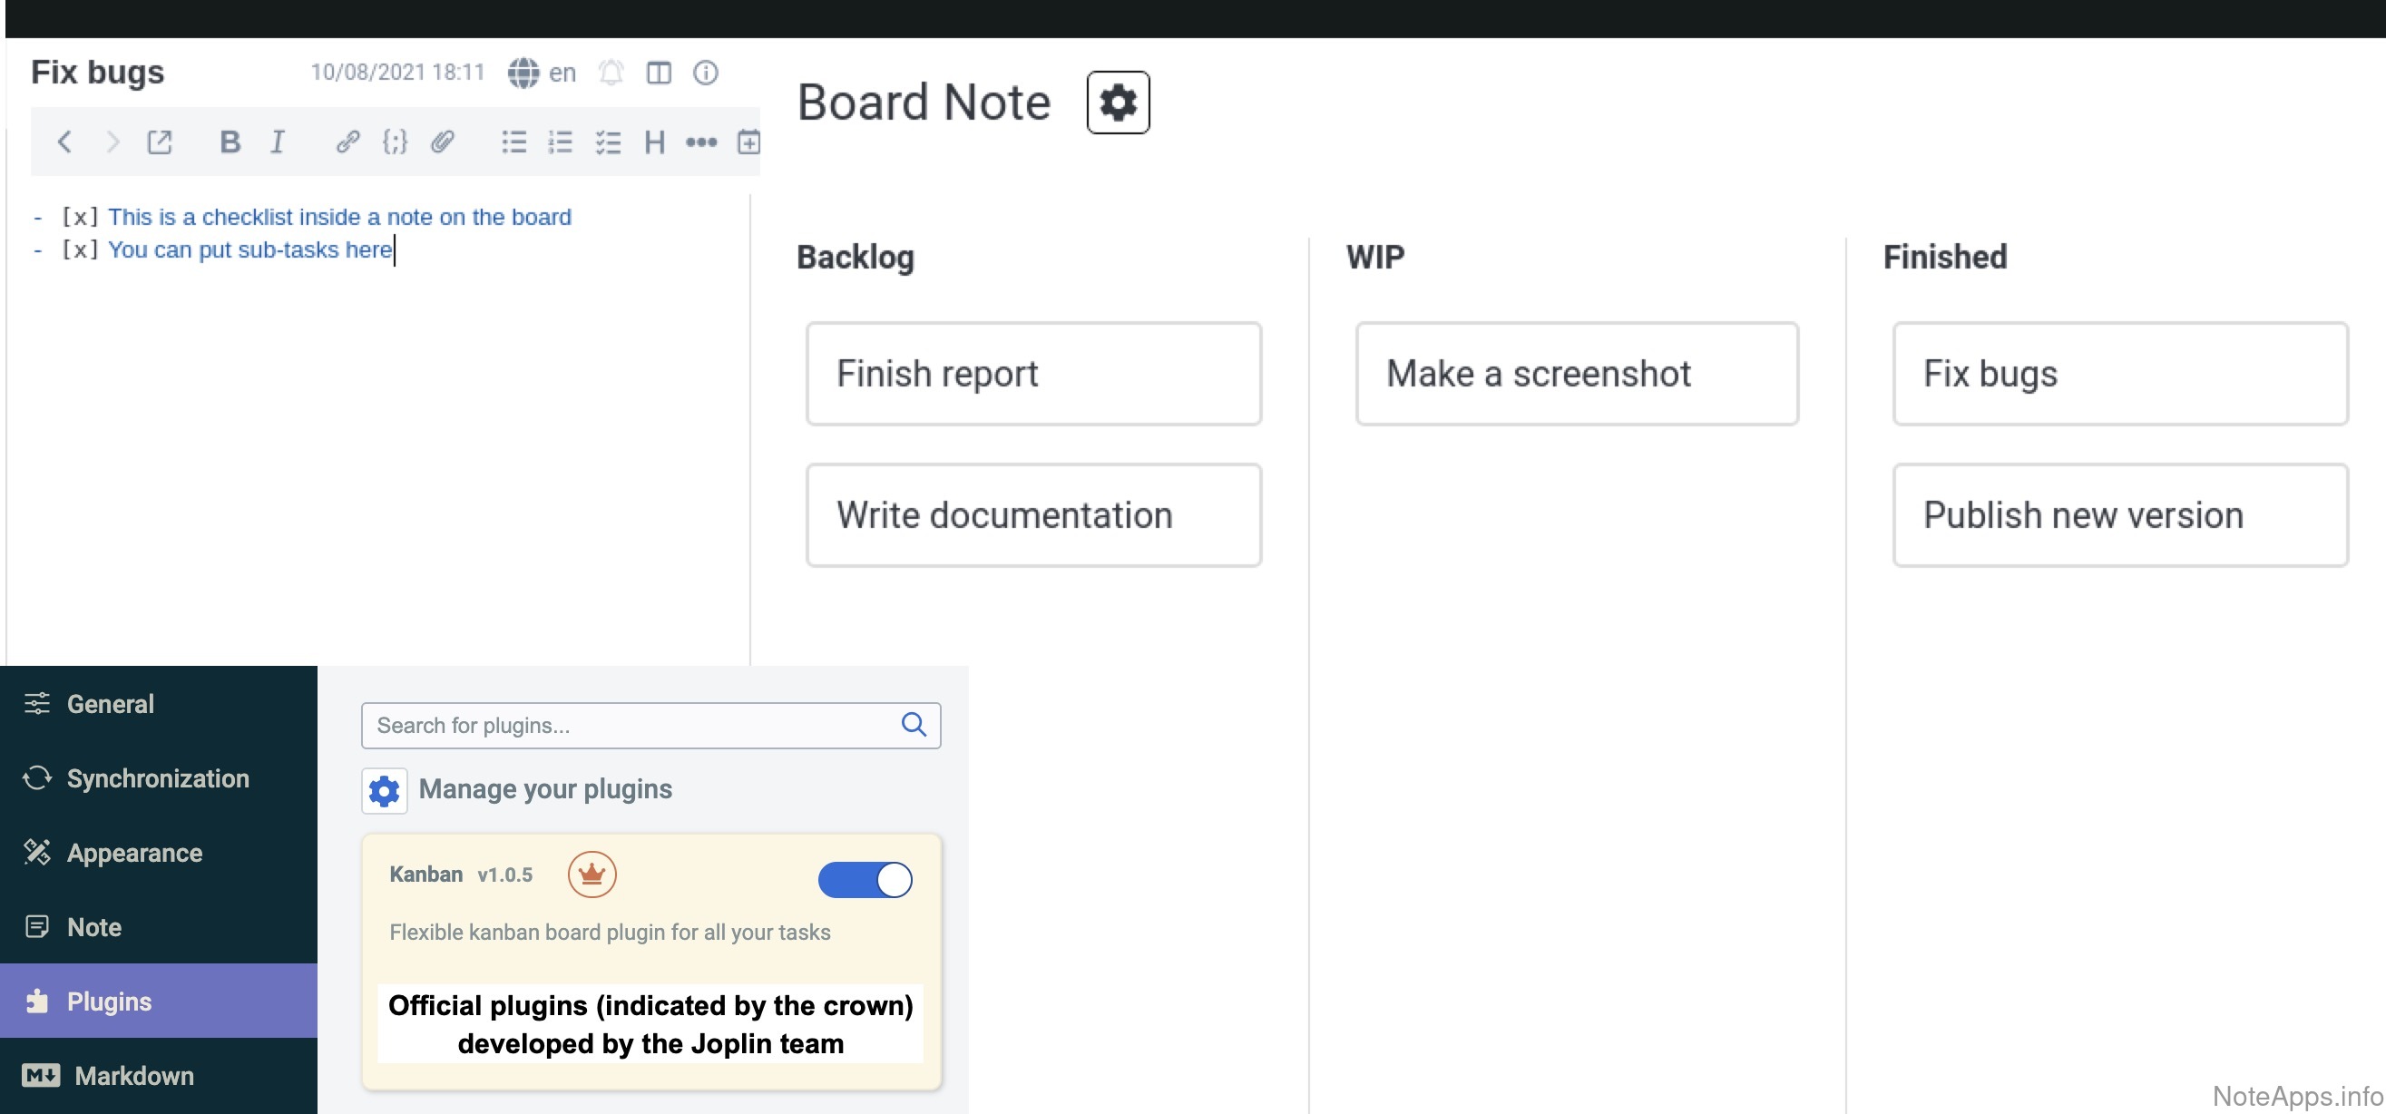Screen dimensions: 2386x1114
Task: Open spell-check language selector "en"
Action: (543, 73)
